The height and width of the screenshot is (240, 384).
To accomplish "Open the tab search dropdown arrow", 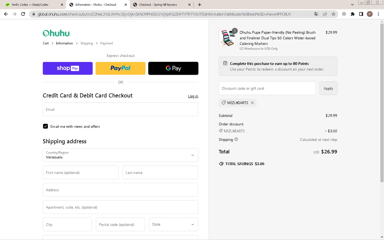I will click(352, 5).
